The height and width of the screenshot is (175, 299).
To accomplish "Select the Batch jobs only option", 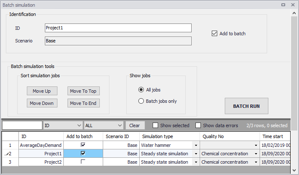I will pyautogui.click(x=141, y=101).
